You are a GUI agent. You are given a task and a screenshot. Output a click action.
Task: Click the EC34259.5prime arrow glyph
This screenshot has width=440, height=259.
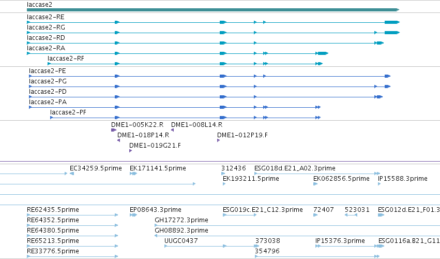pyautogui.click(x=71, y=174)
